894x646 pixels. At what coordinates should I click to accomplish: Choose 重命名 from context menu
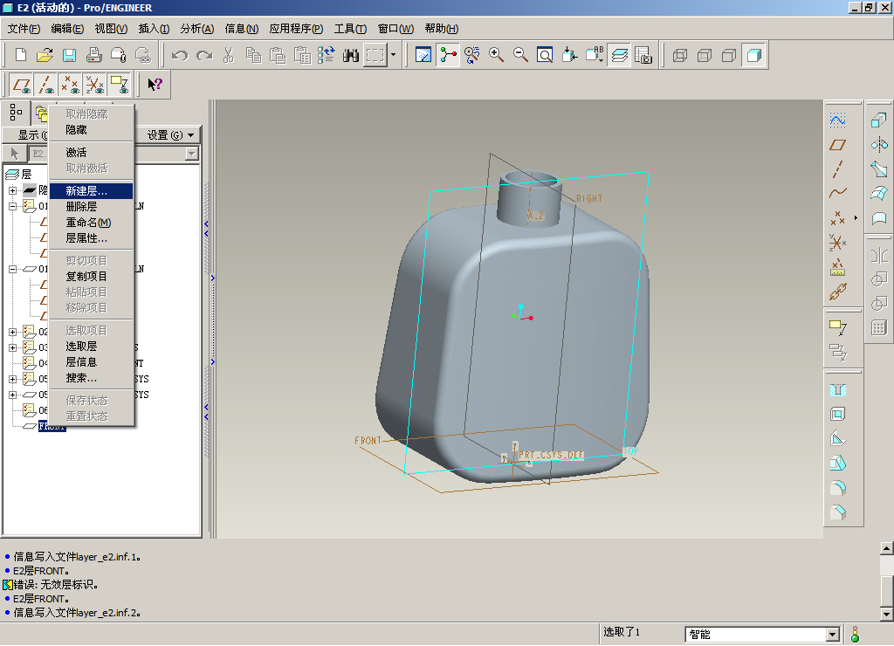click(x=91, y=223)
